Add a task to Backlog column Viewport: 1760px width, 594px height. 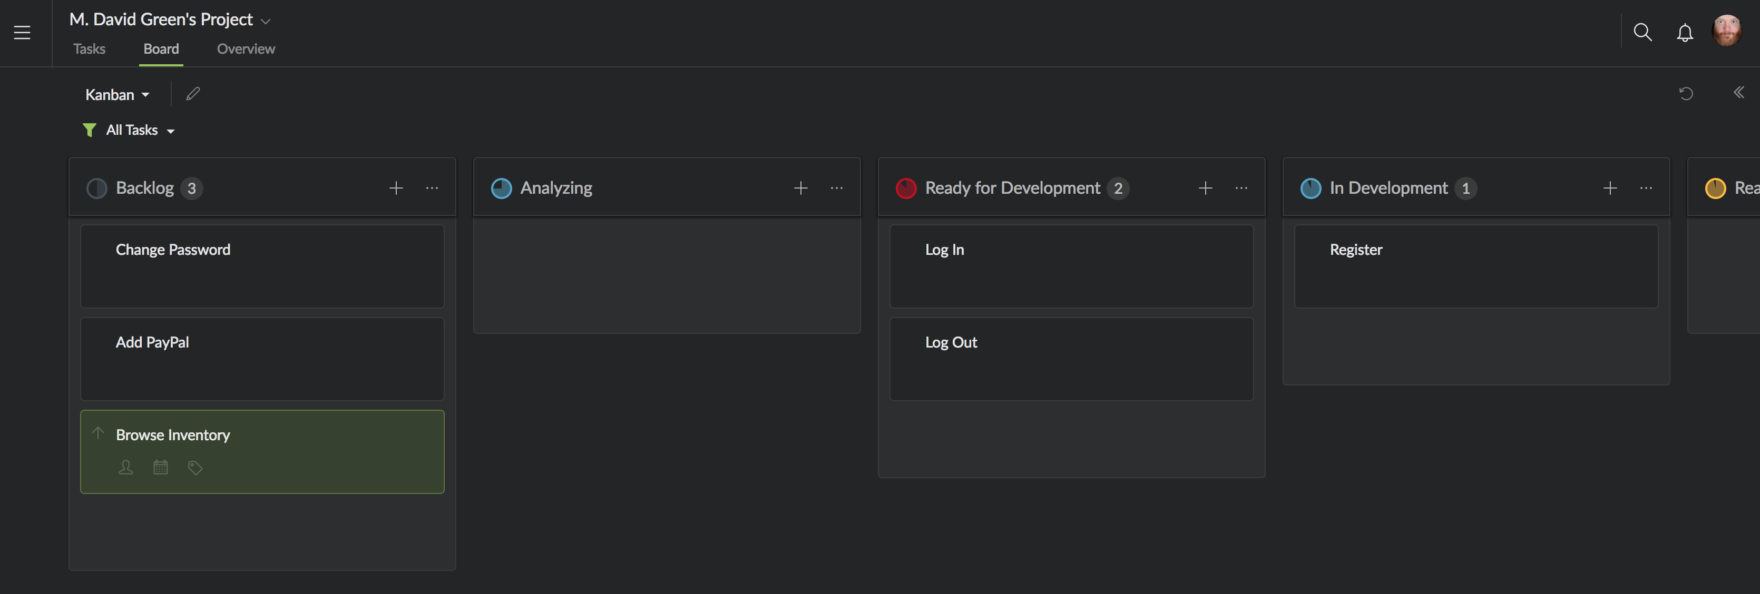(x=396, y=188)
